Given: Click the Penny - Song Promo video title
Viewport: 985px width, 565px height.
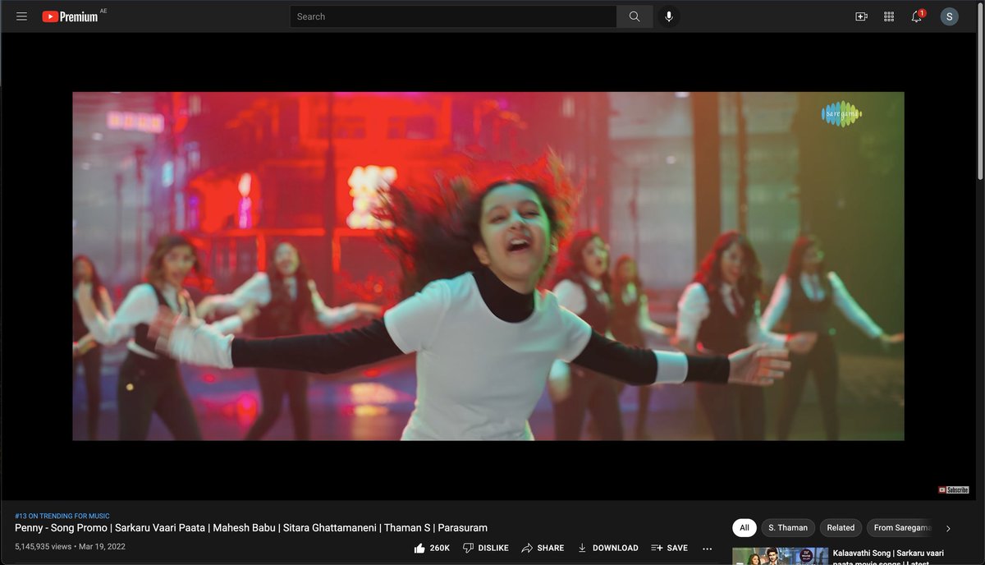Looking at the screenshot, I should pyautogui.click(x=251, y=528).
